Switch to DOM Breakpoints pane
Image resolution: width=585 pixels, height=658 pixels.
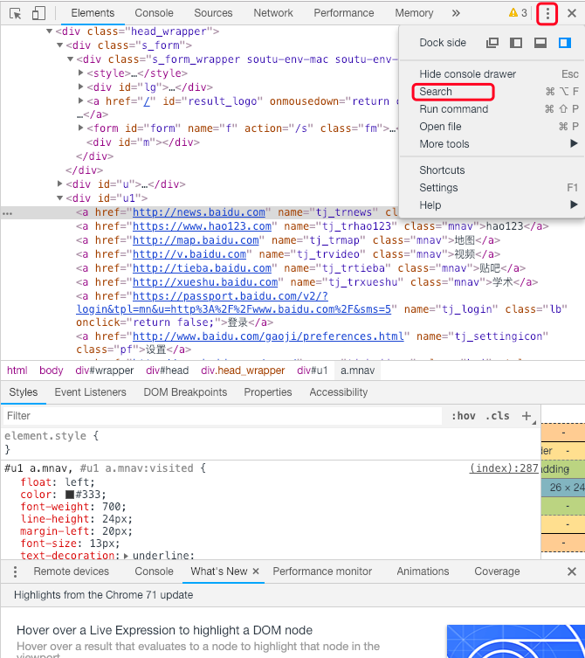click(x=185, y=392)
